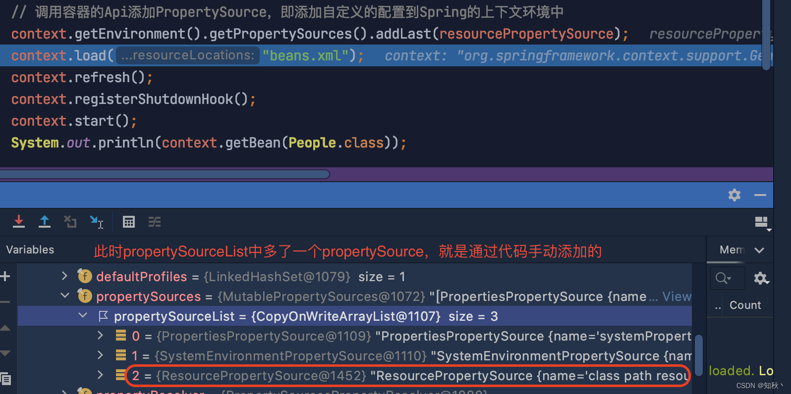Click People.class in the println line
The width and height of the screenshot is (791, 394).
pos(336,143)
